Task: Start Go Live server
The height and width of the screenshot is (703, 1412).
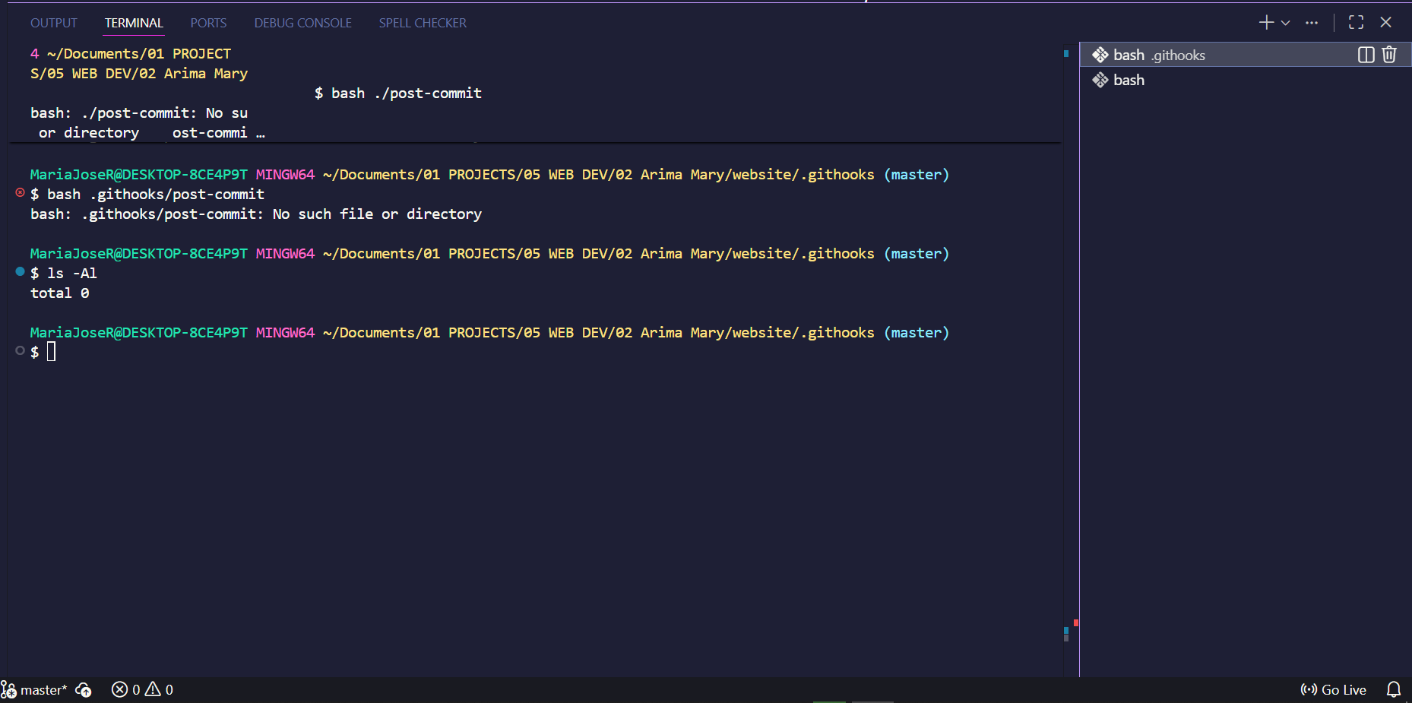Action: coord(1334,690)
